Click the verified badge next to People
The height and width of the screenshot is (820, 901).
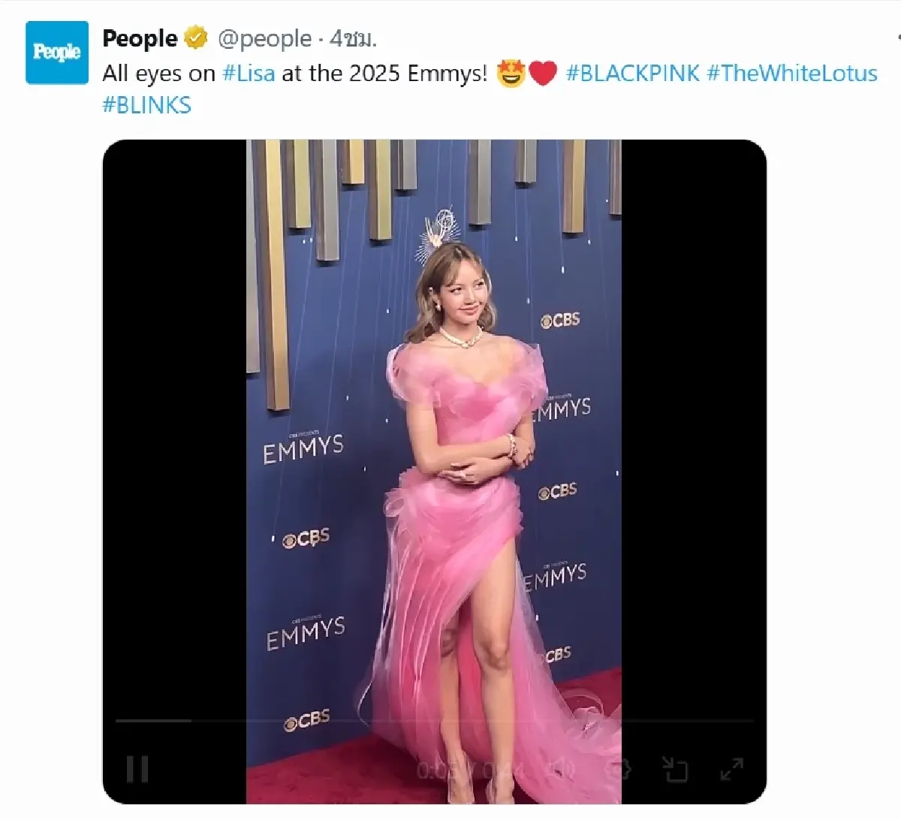[x=194, y=38]
